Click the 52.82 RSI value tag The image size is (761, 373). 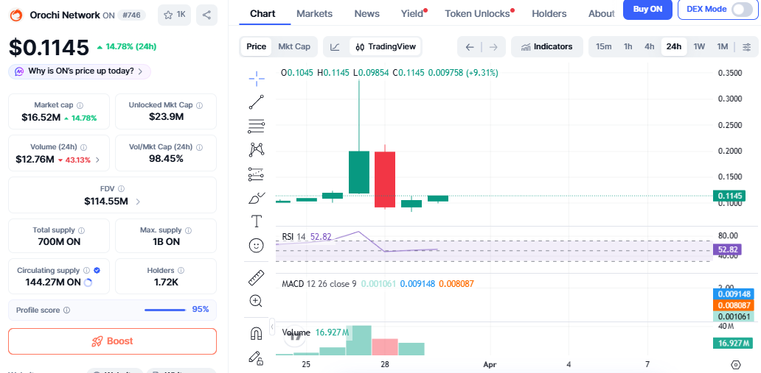click(x=728, y=250)
